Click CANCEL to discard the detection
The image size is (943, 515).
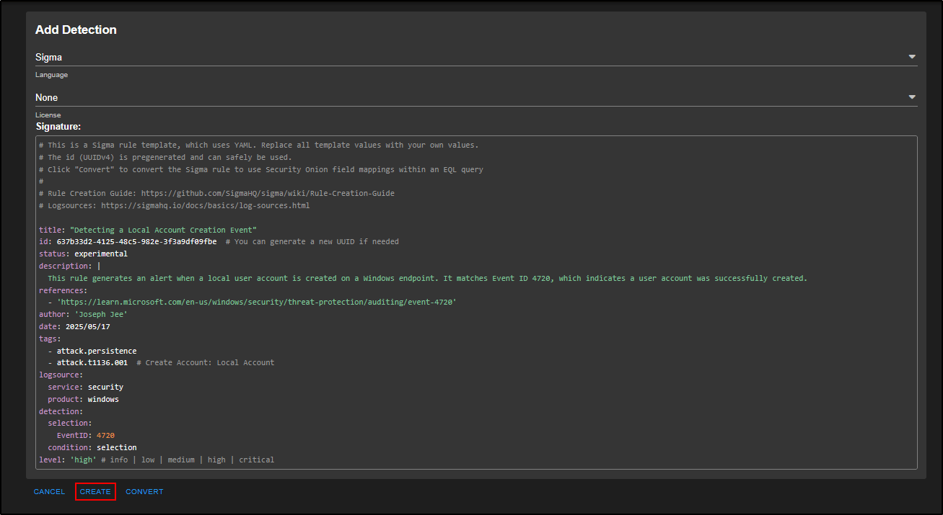(49, 492)
